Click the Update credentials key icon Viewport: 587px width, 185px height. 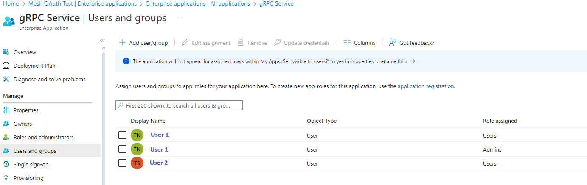pos(277,43)
